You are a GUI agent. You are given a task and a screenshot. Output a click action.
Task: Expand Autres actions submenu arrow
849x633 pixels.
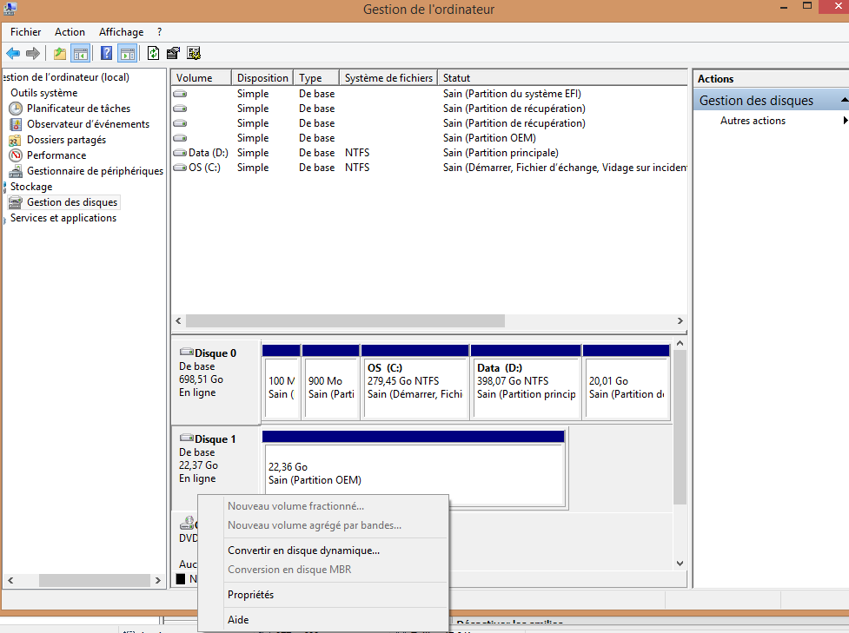845,121
